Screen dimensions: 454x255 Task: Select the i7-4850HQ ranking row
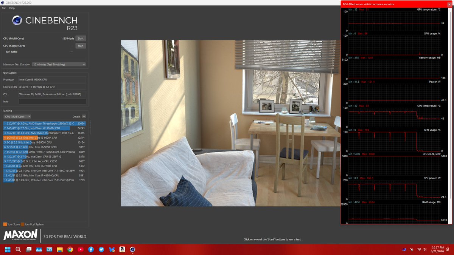[45, 175]
